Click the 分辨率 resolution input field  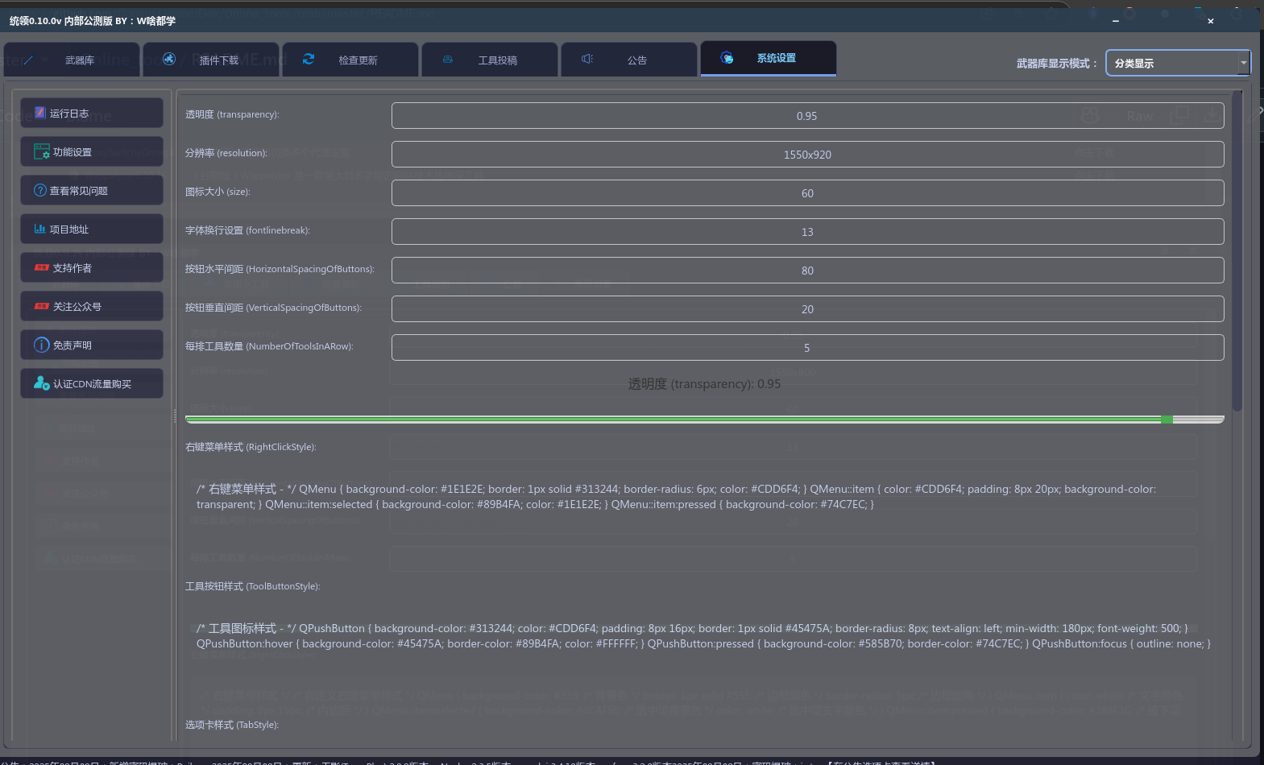pos(807,155)
